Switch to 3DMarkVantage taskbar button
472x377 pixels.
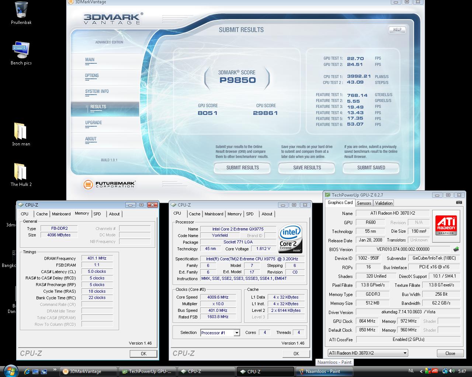pyautogui.click(x=88, y=371)
